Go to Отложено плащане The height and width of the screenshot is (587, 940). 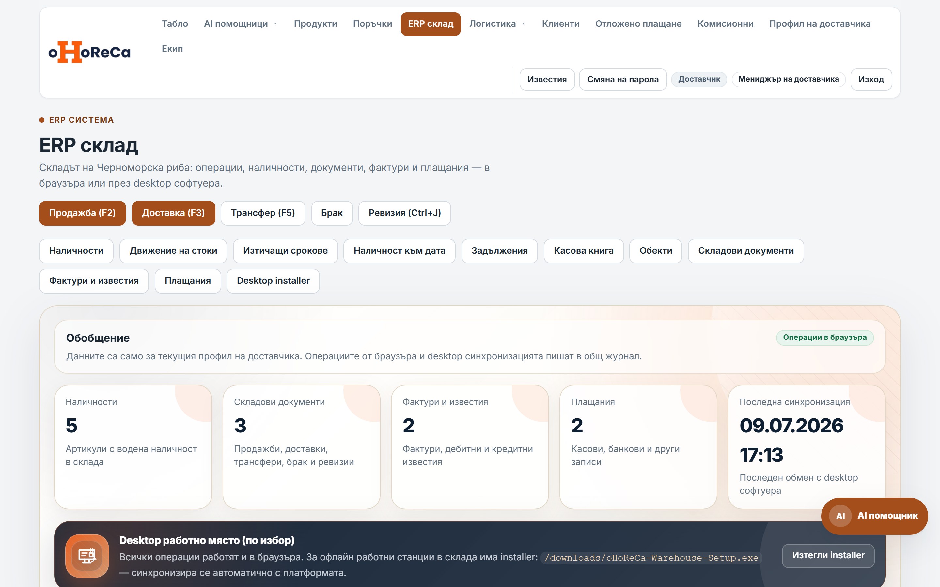[x=638, y=24]
